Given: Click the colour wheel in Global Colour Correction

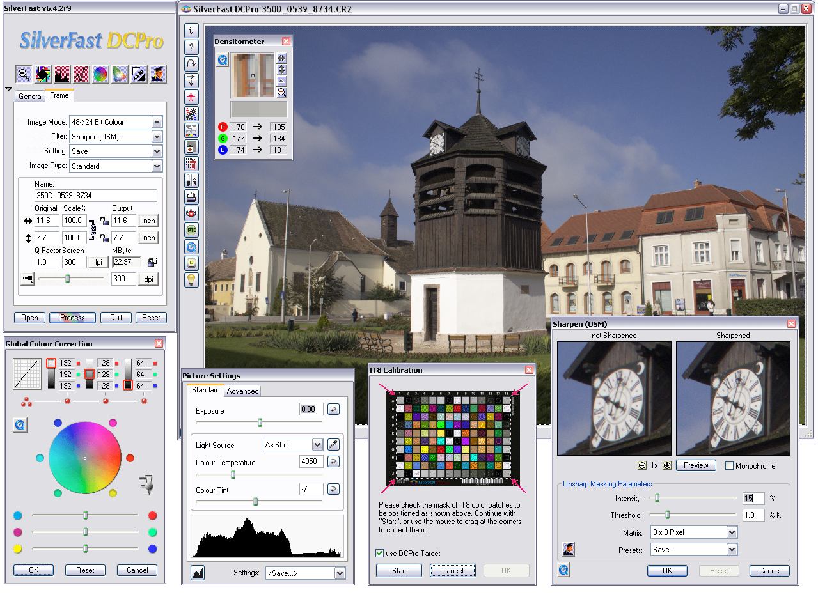Looking at the screenshot, I should pyautogui.click(x=85, y=458).
